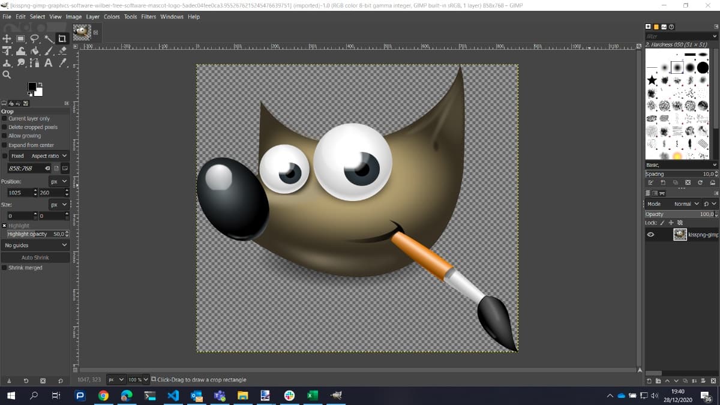Select the Crop tool in the toolbox
Viewport: 720px width, 405px height.
point(62,39)
